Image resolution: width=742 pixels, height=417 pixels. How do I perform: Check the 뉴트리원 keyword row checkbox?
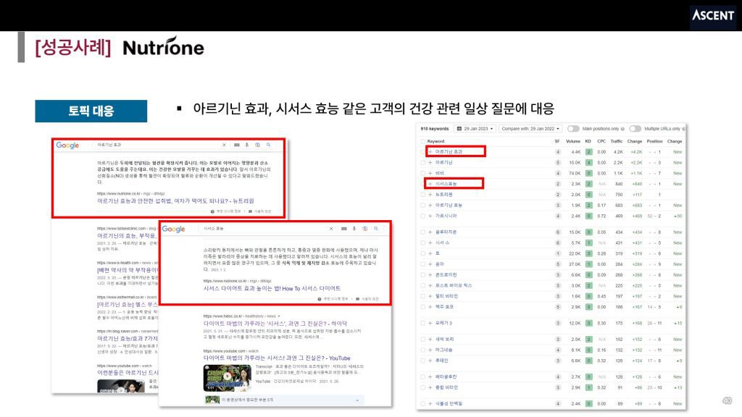pyautogui.click(x=423, y=194)
